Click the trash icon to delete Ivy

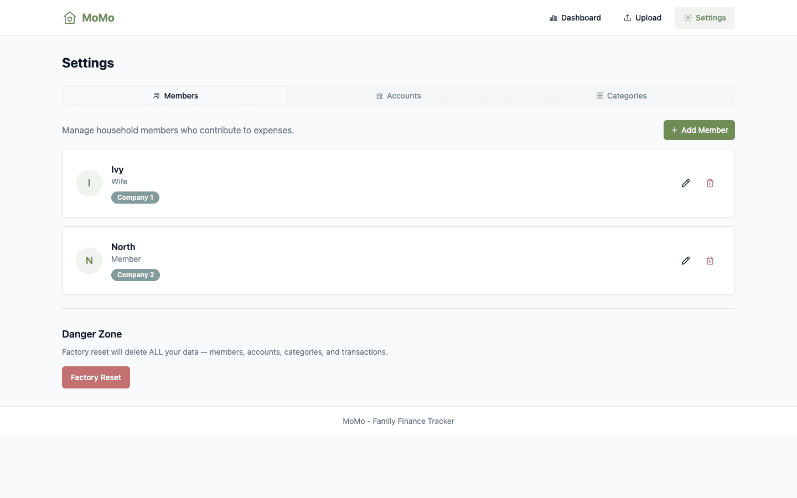tap(710, 183)
